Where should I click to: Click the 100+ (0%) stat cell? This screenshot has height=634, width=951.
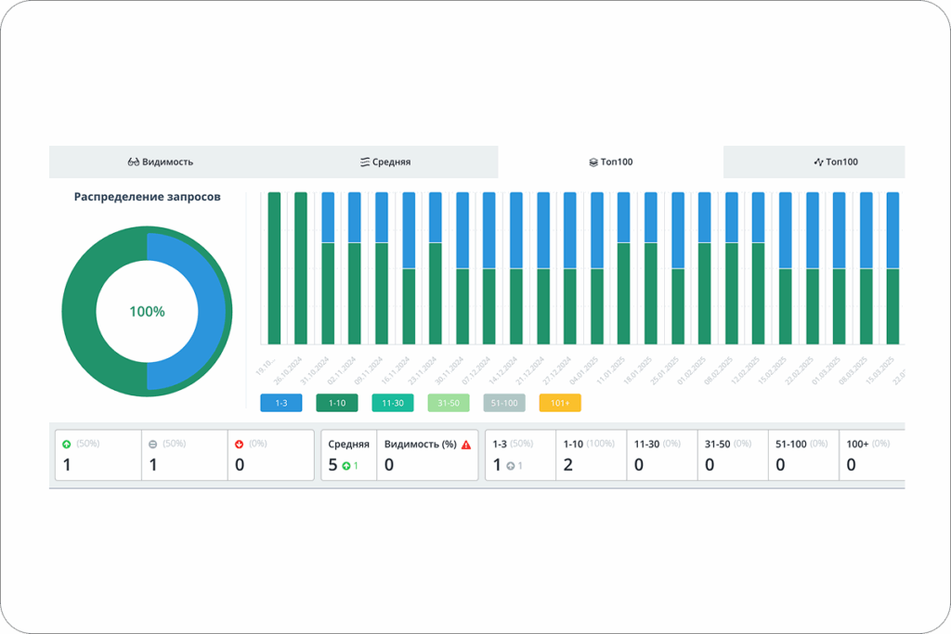[x=872, y=455]
